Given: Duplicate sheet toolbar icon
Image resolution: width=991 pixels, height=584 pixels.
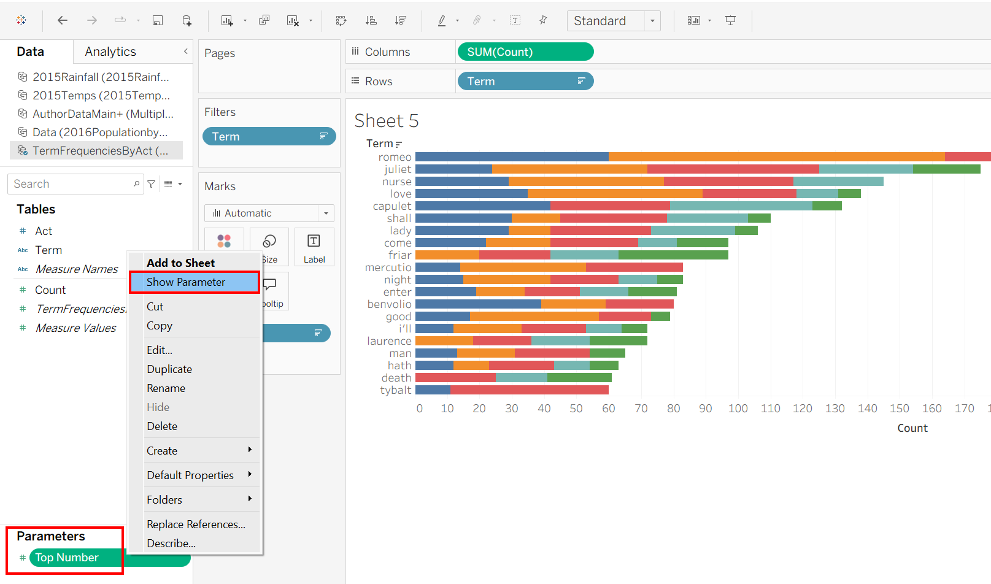Looking at the screenshot, I should point(264,20).
